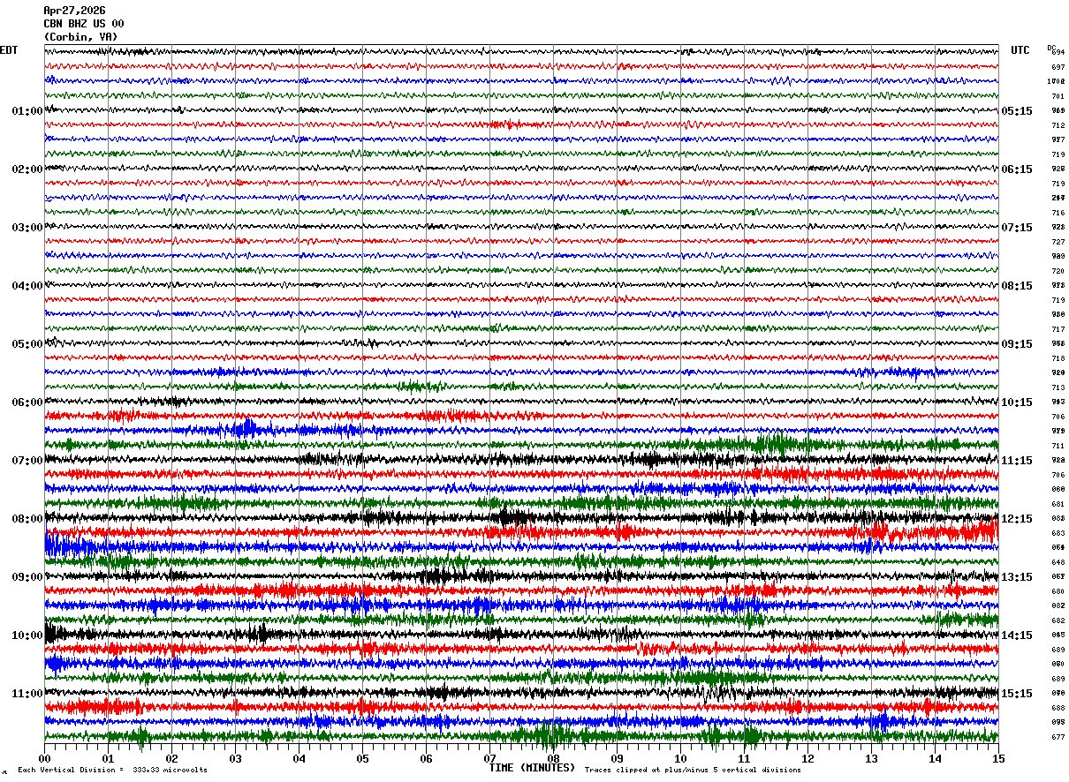
Task: Click the date label Apr27,2026
Action: 74,11
